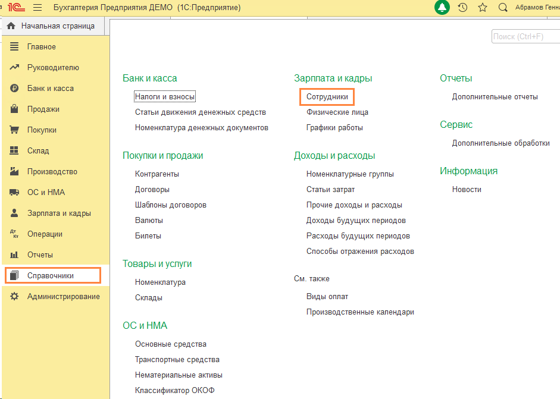Click the Покупки cart icon
560x399 pixels.
[x=14, y=130]
